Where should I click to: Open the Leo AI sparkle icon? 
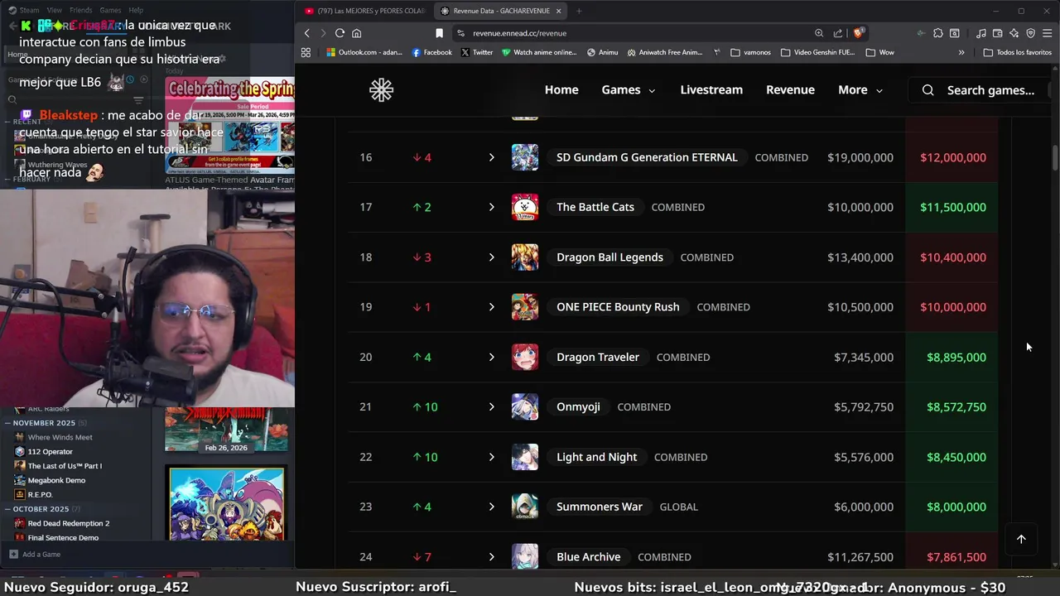(x=1014, y=33)
